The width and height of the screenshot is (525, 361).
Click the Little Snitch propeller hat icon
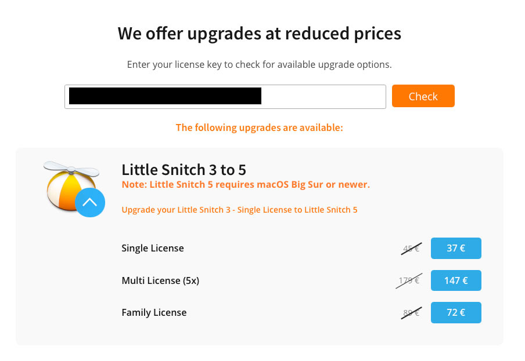(x=65, y=184)
